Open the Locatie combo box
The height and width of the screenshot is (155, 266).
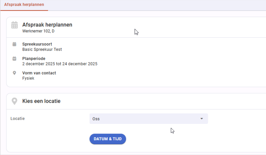(x=148, y=119)
